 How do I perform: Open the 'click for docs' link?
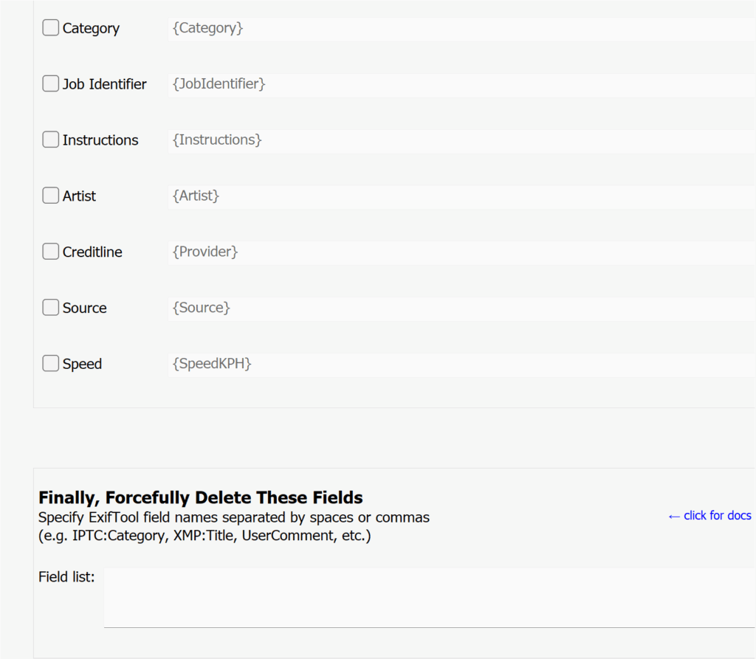point(709,516)
